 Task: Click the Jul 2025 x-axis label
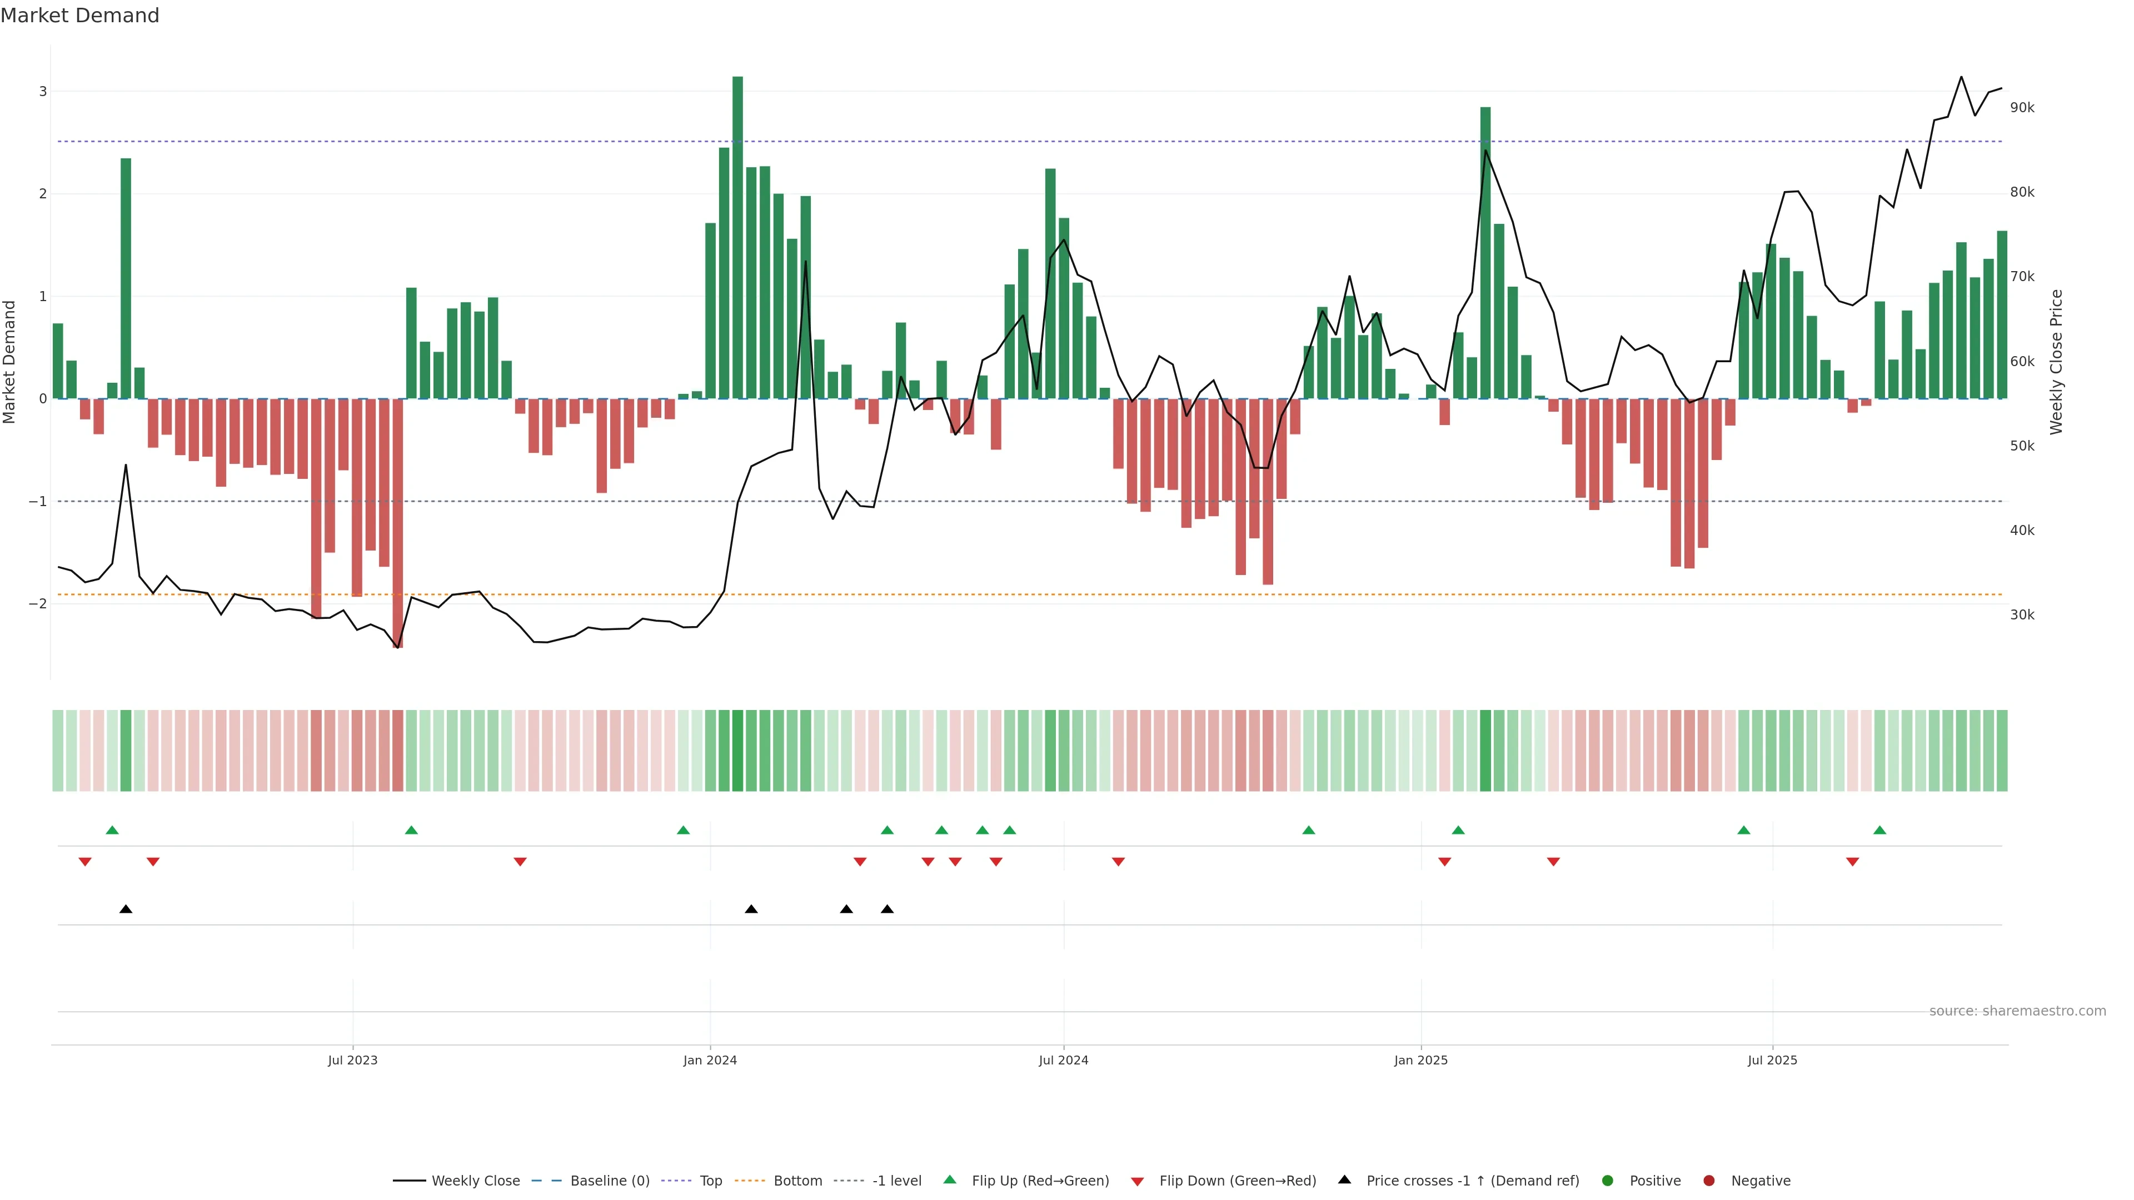pos(1773,1060)
